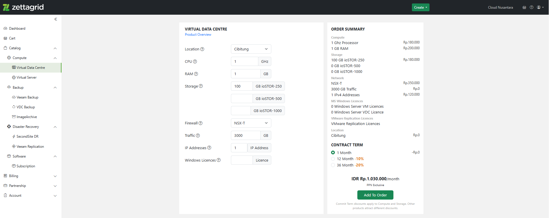Click the Cart icon in sidebar
The image size is (549, 218).
tap(5, 38)
